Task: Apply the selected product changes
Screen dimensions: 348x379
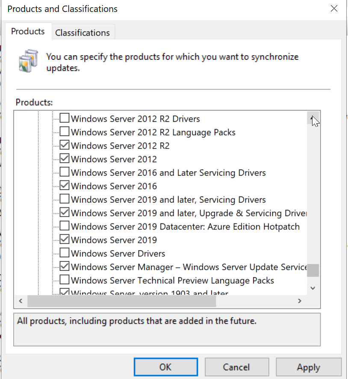Action: (308, 367)
